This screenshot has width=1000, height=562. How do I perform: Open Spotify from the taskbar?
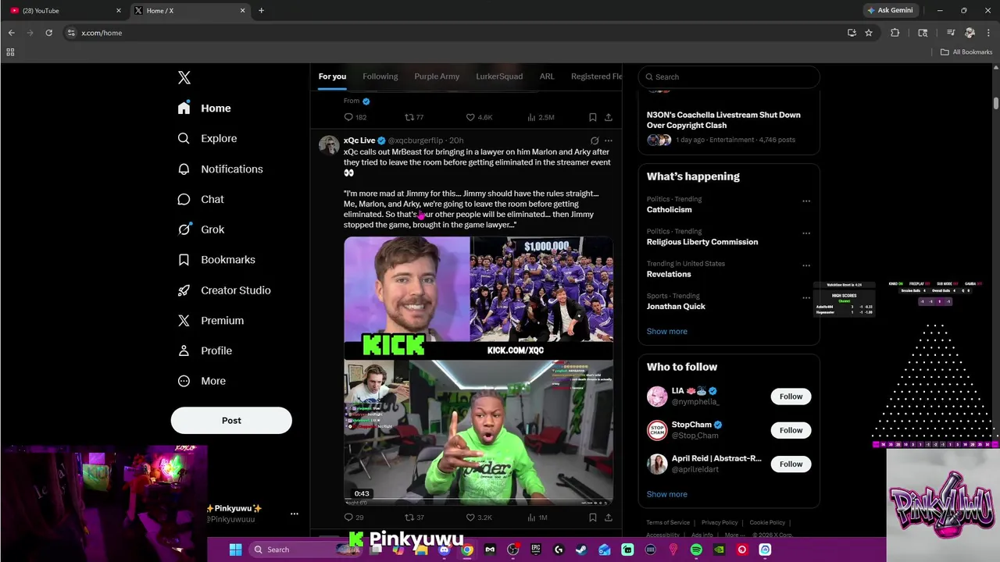[x=696, y=550]
